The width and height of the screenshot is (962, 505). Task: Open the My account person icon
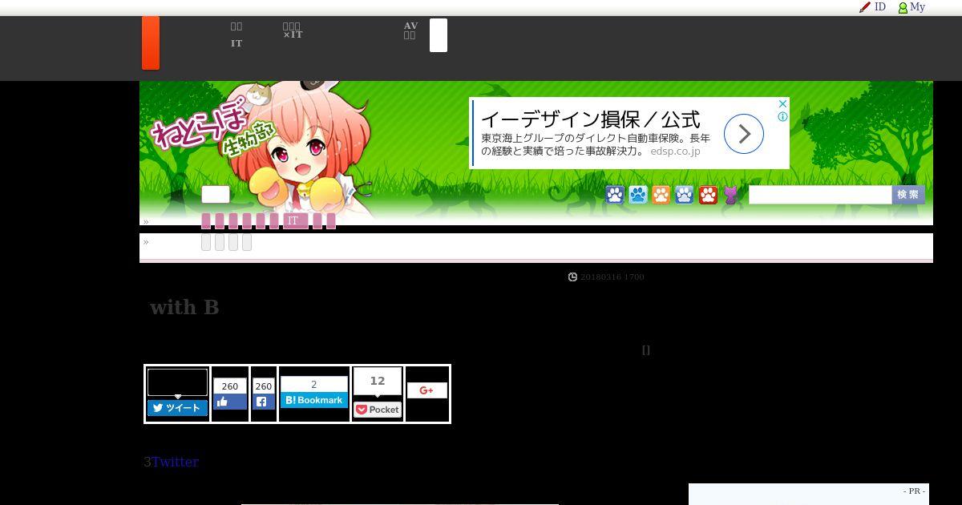(903, 7)
